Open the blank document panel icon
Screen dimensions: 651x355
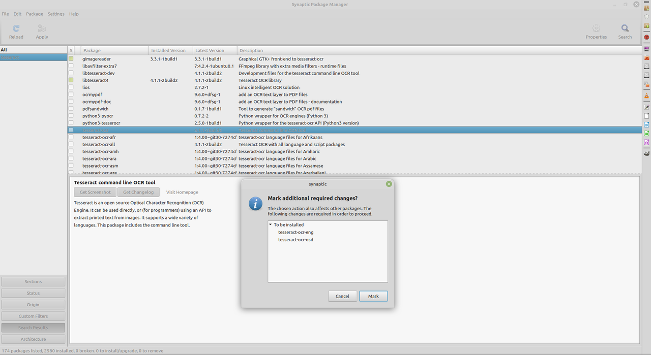pos(646,116)
